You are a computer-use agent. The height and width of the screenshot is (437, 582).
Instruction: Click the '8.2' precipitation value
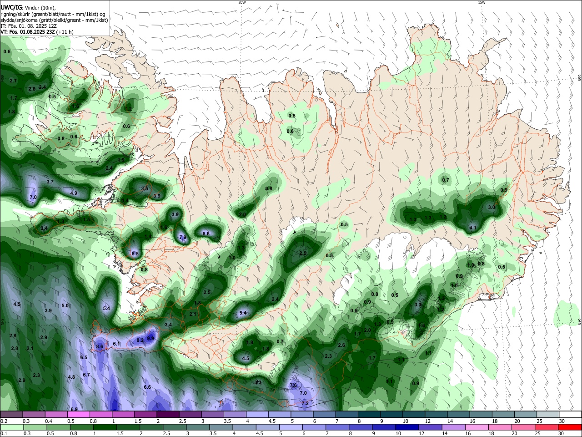(140, 340)
